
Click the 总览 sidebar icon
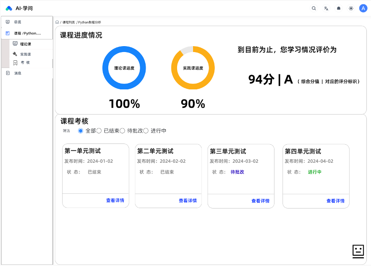click(8, 22)
